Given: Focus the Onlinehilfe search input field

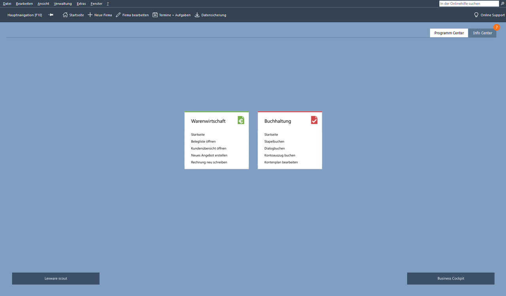Looking at the screenshot, I should (x=468, y=4).
